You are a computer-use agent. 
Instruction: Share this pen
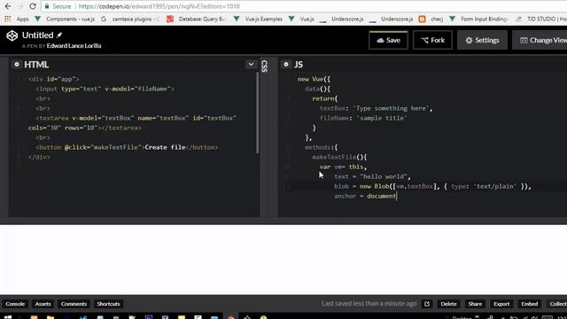coord(475,304)
